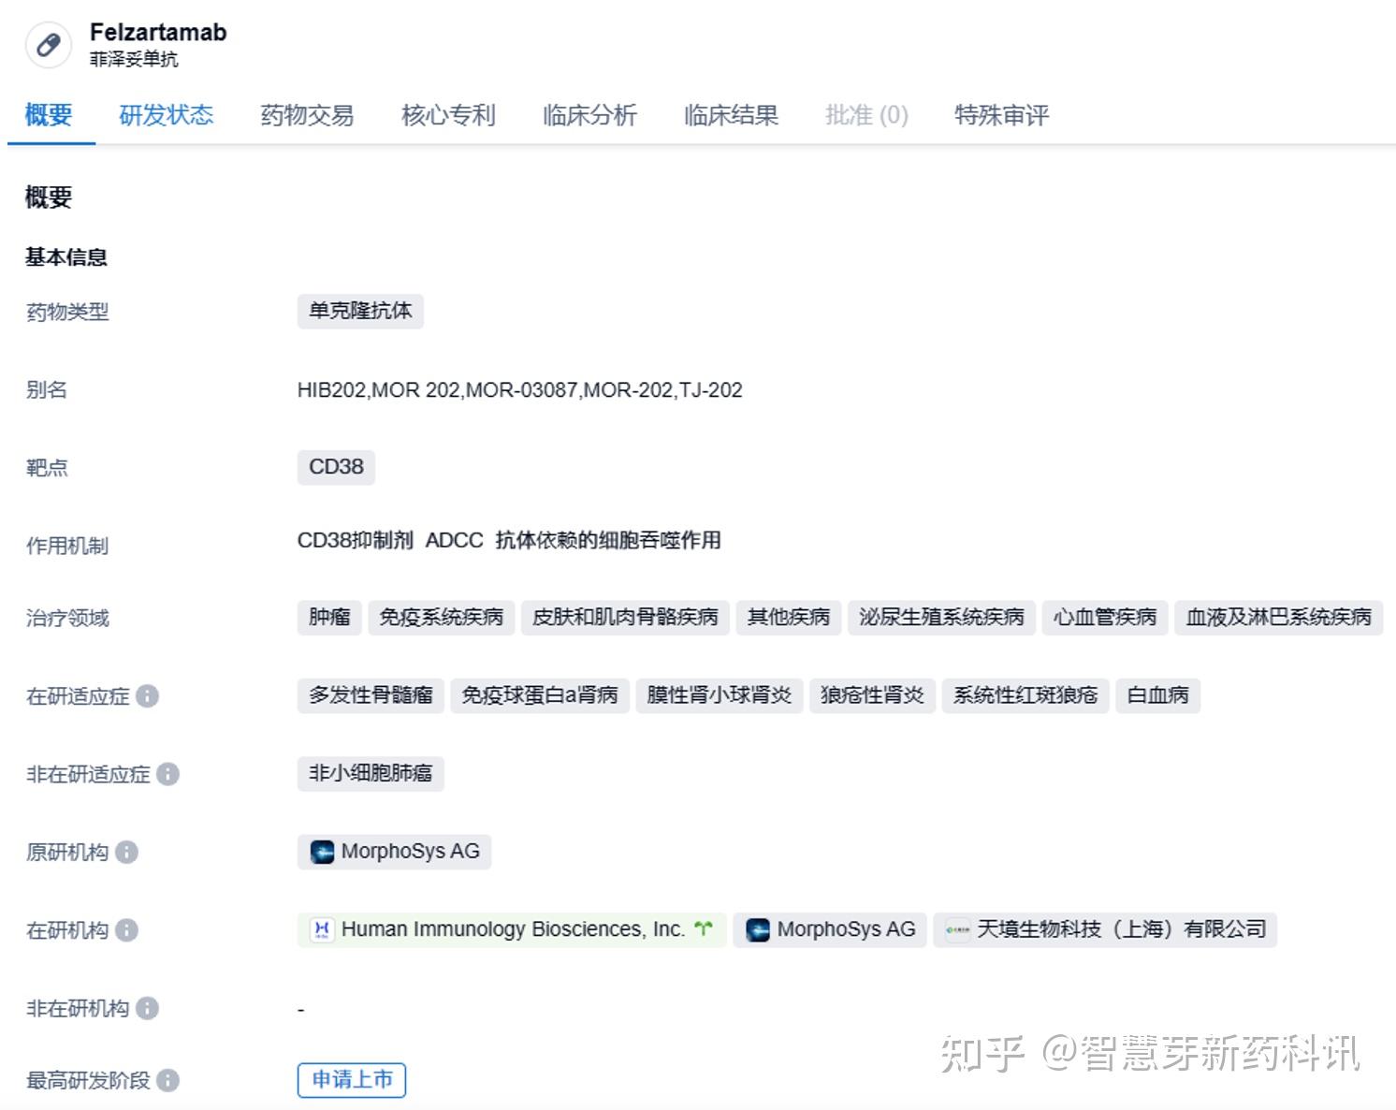
Task: Click the 系统性红斑狼疮 indication tag
Action: tap(1025, 695)
